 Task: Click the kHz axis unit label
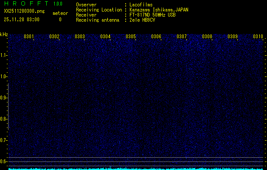coord(4,34)
